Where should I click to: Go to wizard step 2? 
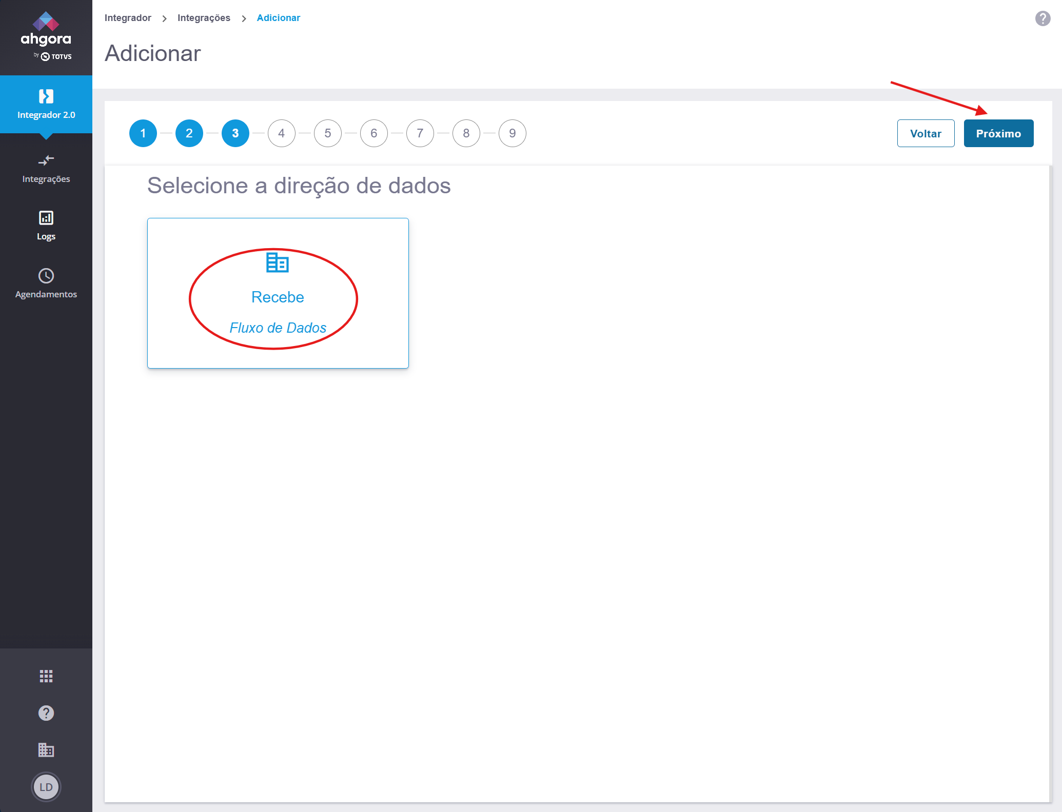click(189, 133)
